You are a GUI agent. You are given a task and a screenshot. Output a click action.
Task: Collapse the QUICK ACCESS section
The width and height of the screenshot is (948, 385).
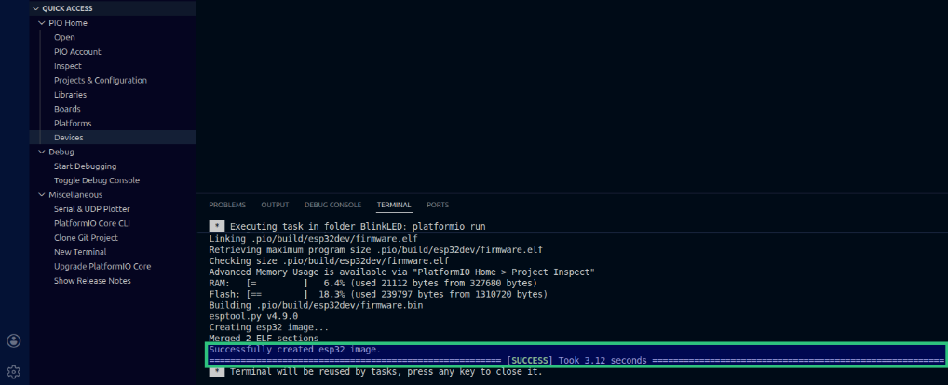(35, 8)
